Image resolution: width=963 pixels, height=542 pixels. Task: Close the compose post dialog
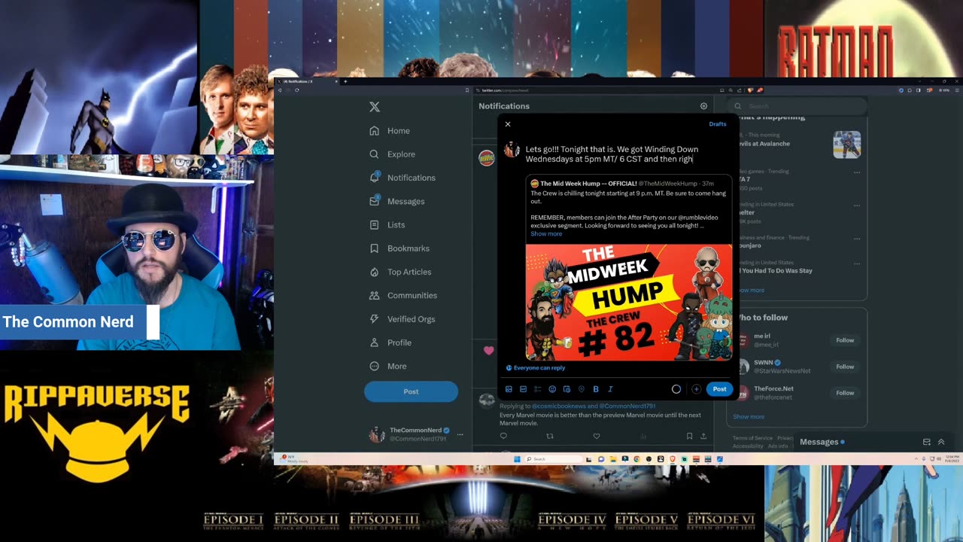coord(508,124)
